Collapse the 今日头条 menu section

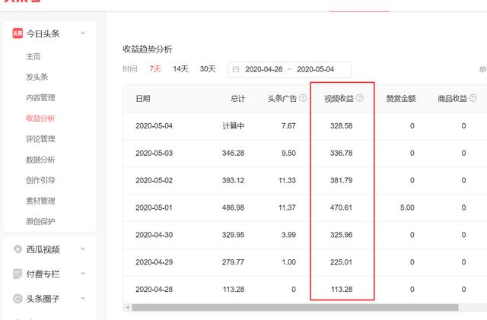click(x=83, y=33)
